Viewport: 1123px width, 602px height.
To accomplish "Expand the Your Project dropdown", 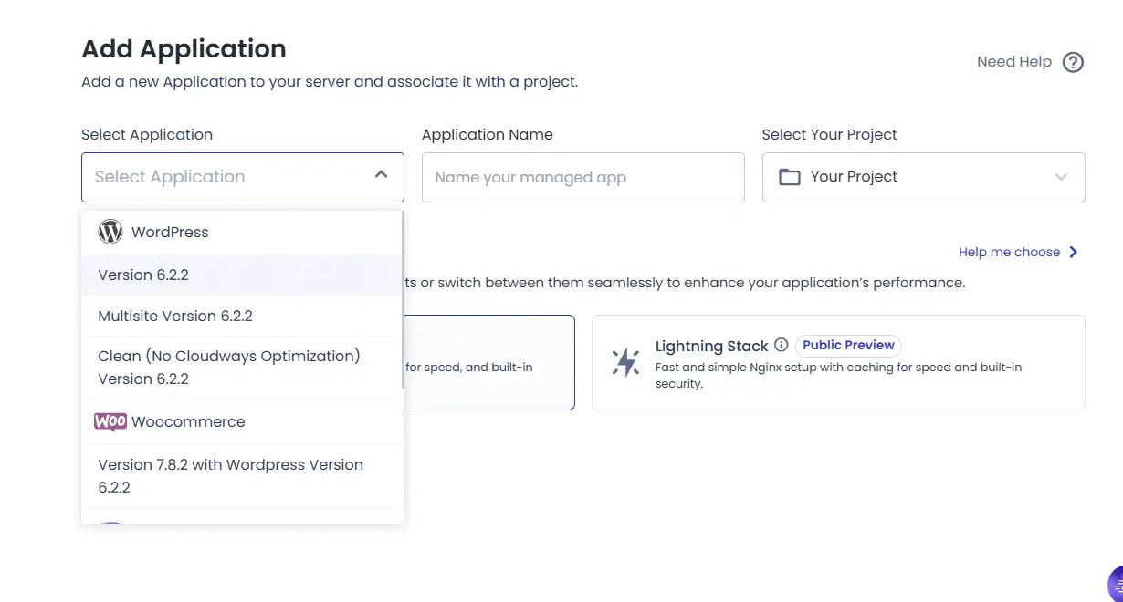I will [x=1061, y=177].
